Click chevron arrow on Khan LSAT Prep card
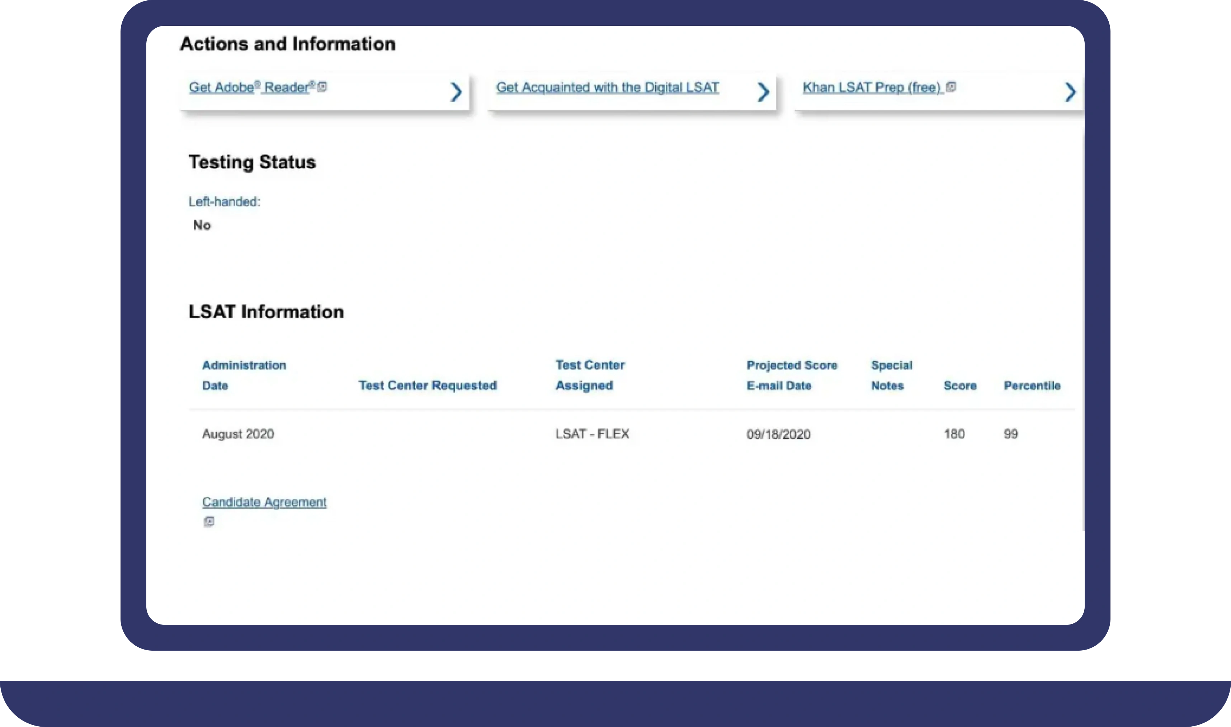Viewport: 1231px width, 727px height. pyautogui.click(x=1070, y=92)
